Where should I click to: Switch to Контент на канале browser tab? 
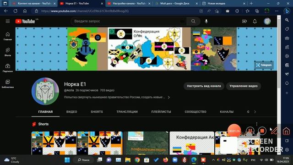point(34,3)
